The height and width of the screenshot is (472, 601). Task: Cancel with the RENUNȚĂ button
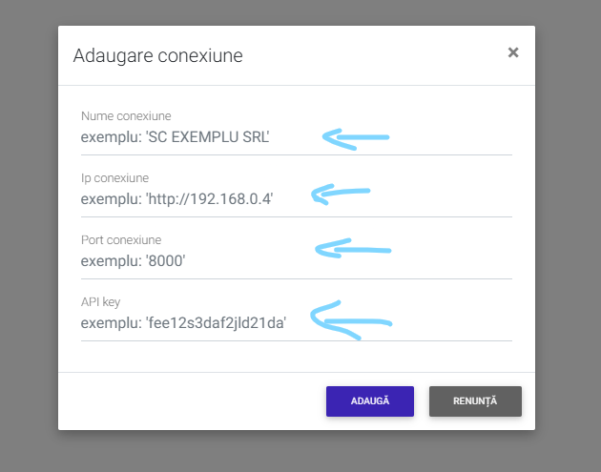(x=475, y=401)
